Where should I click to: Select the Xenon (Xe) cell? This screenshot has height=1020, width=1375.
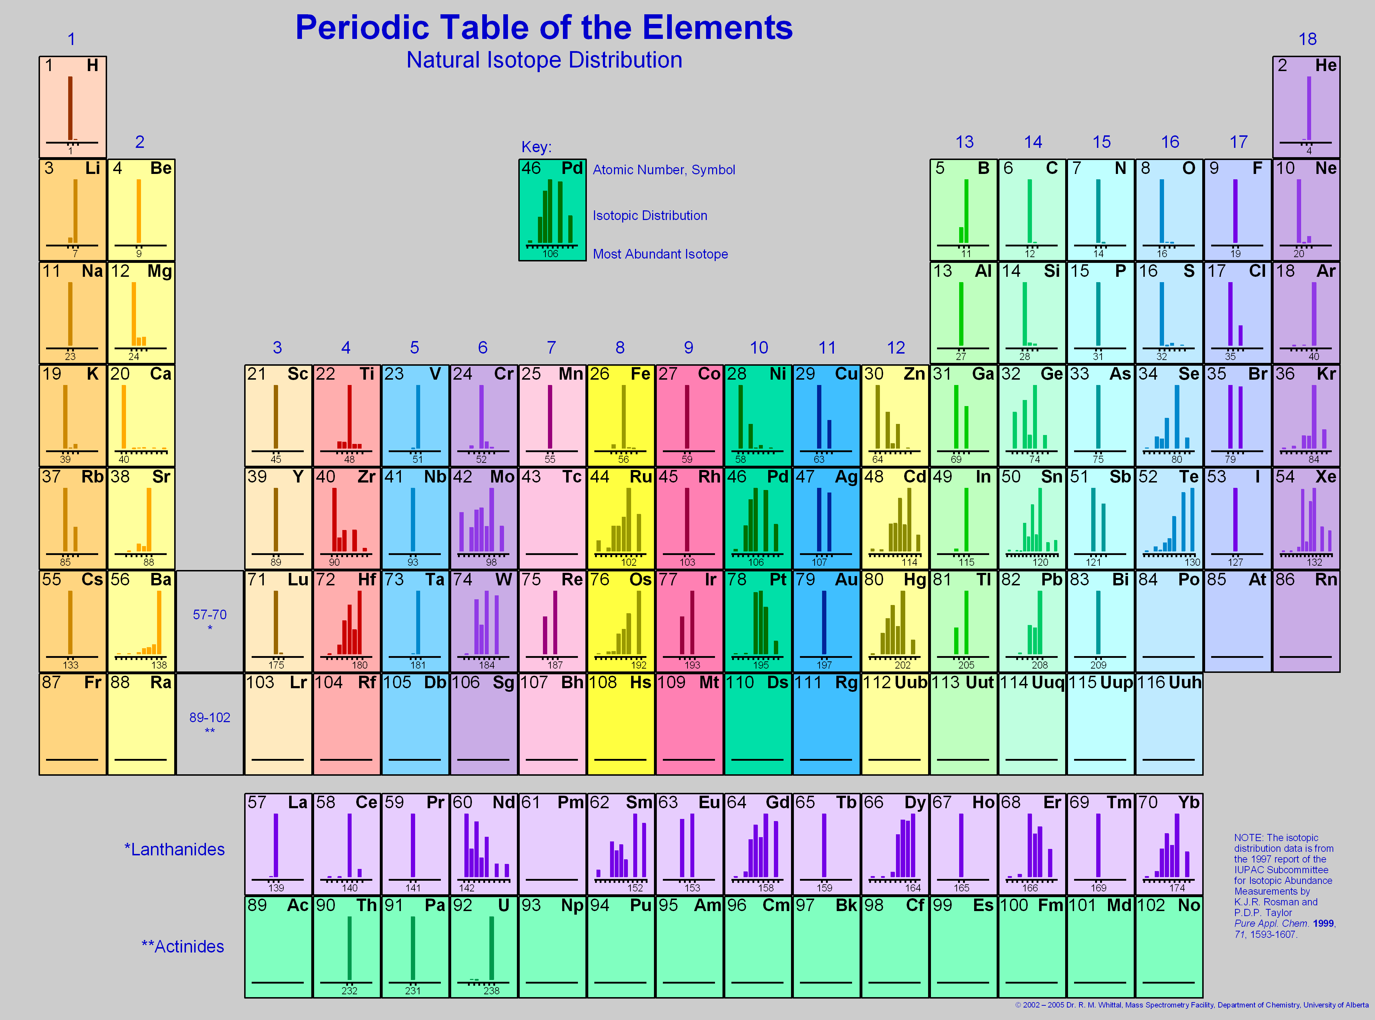tap(1306, 518)
